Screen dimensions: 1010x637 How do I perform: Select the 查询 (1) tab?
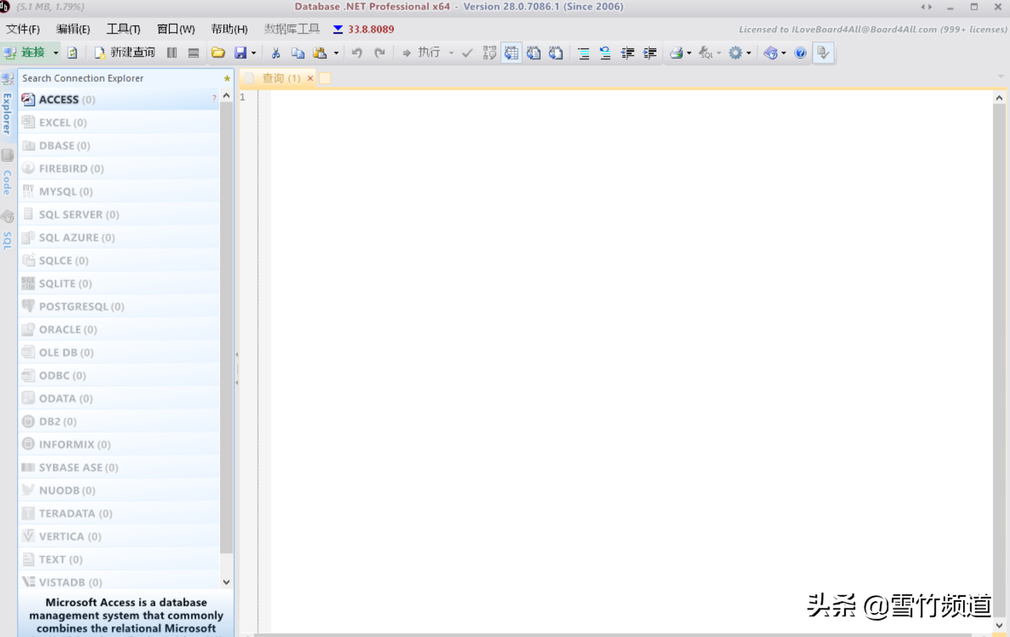281,78
